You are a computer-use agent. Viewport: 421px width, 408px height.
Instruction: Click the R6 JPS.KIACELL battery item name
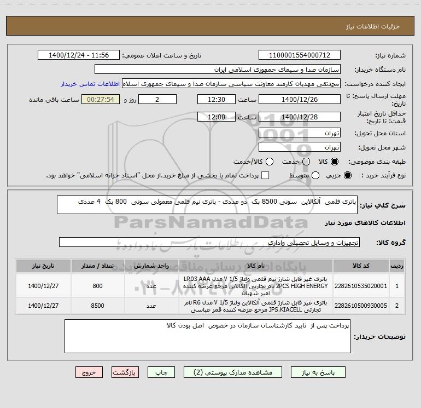(256, 306)
